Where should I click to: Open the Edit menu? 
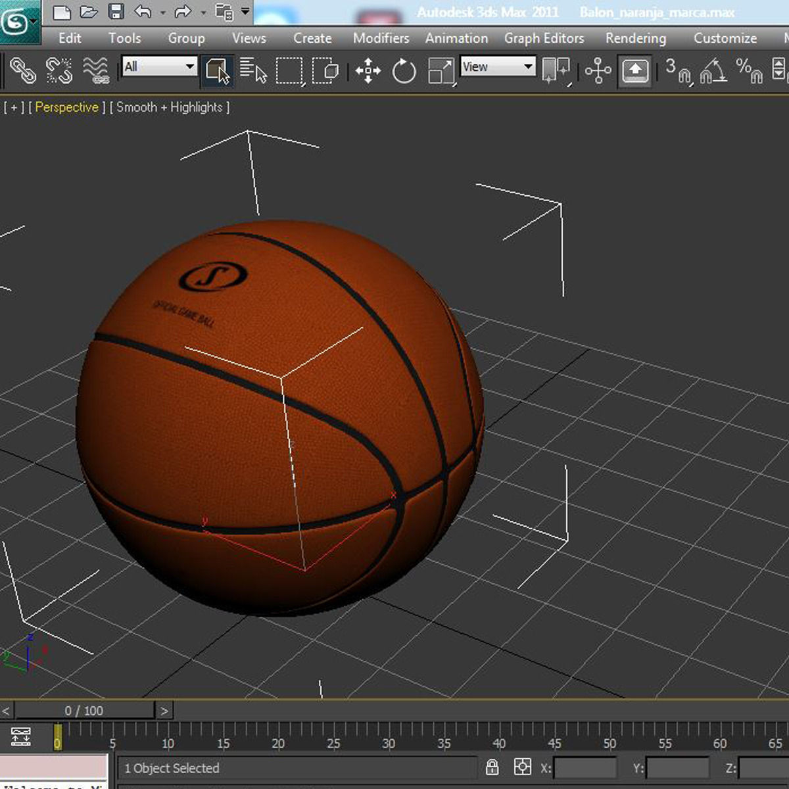(70, 38)
